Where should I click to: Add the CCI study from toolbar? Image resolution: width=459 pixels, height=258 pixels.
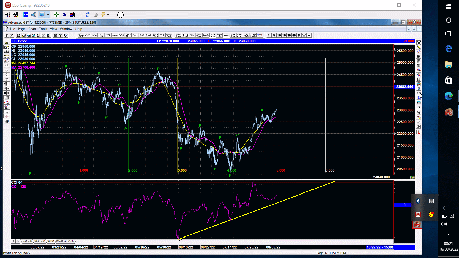tap(87, 35)
